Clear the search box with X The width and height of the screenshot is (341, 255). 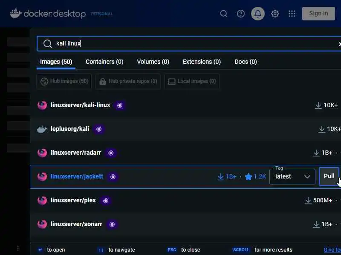tap(339, 44)
